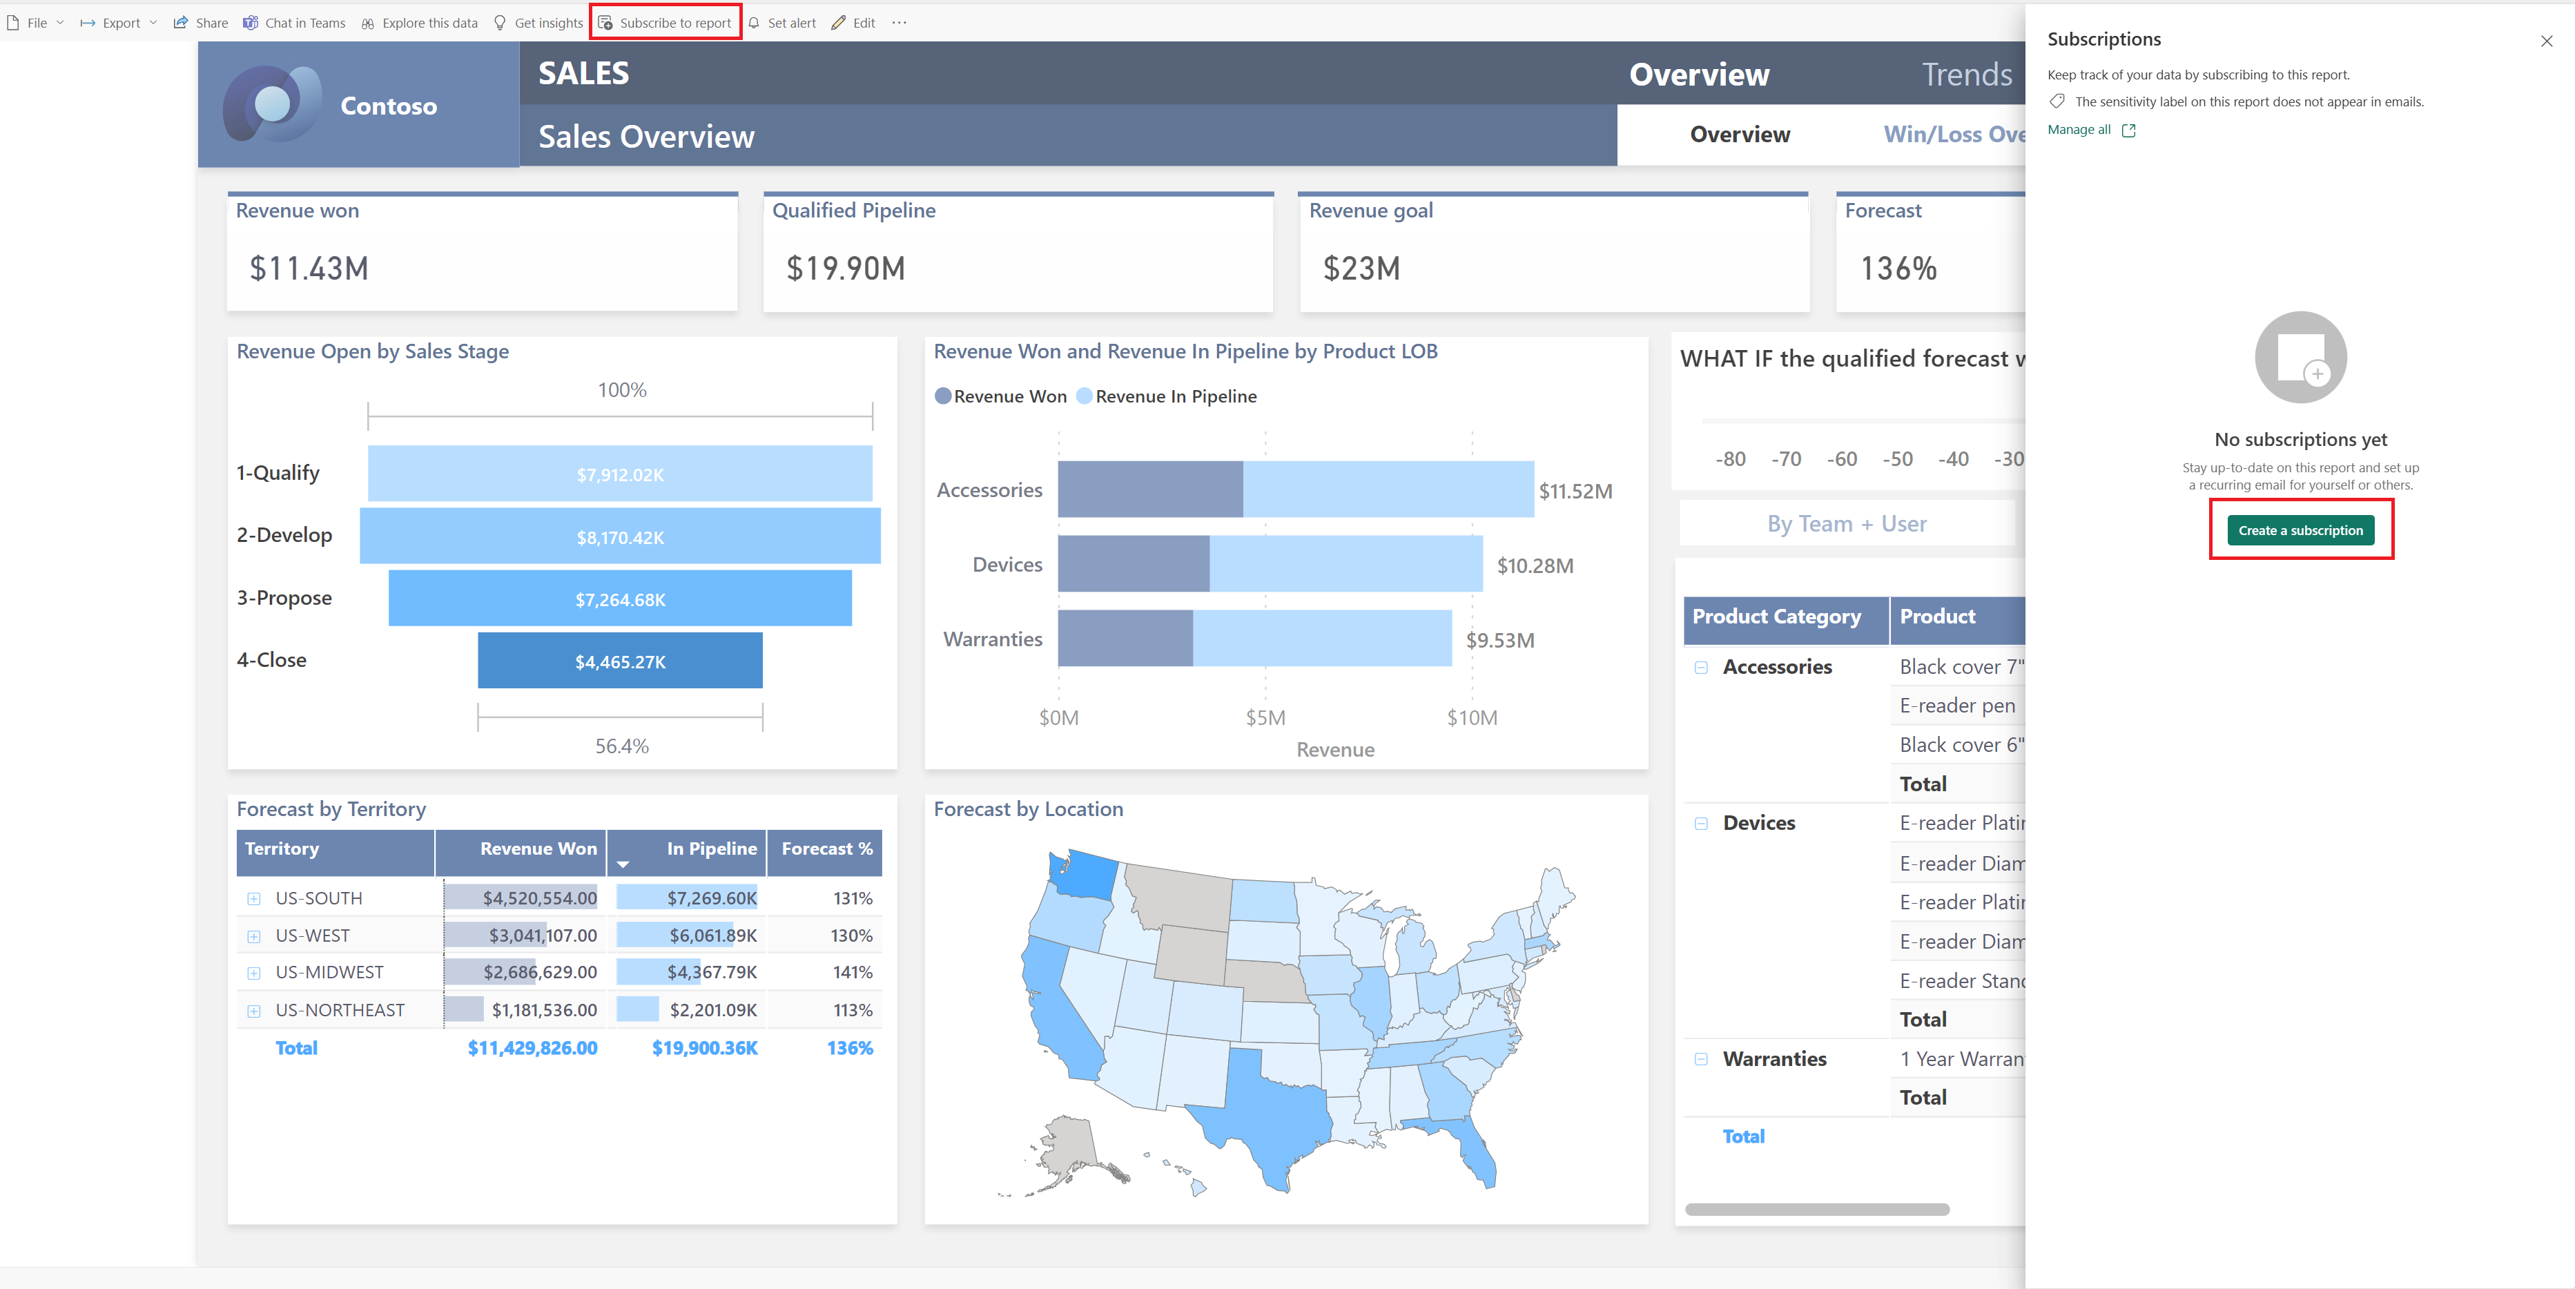Click the horizontal scrollbar under product table

coord(1816,1210)
